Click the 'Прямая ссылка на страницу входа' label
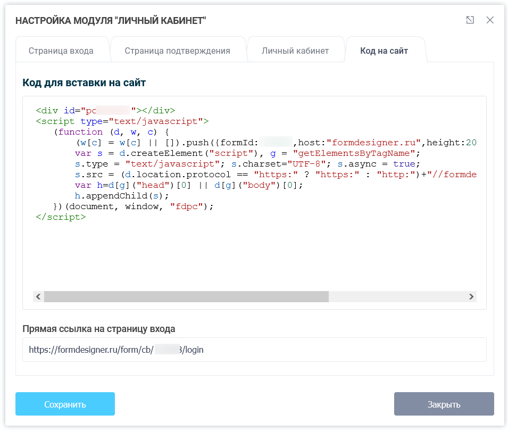 click(99, 329)
